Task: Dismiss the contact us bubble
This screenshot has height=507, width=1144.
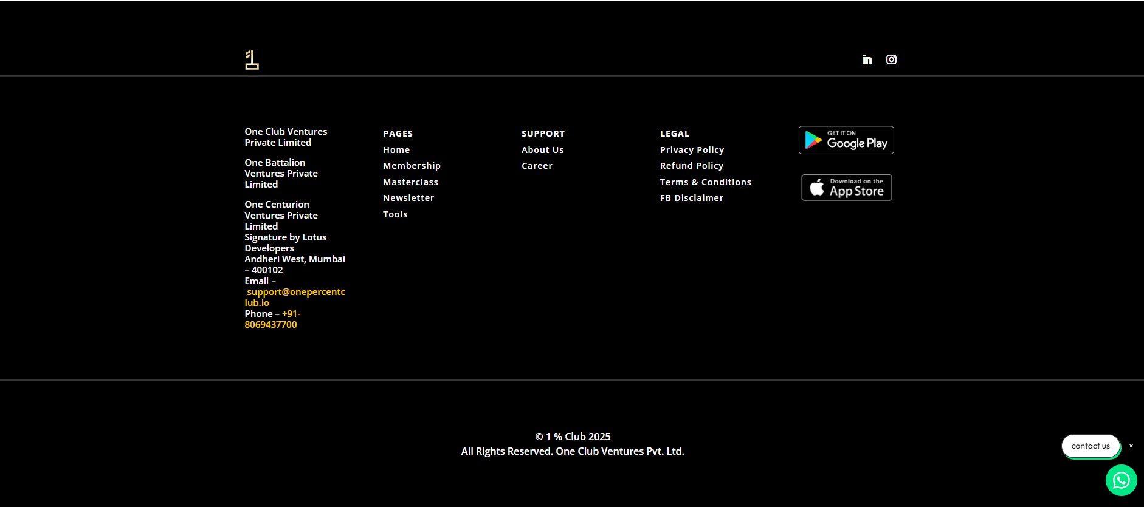Action: coord(1131,446)
